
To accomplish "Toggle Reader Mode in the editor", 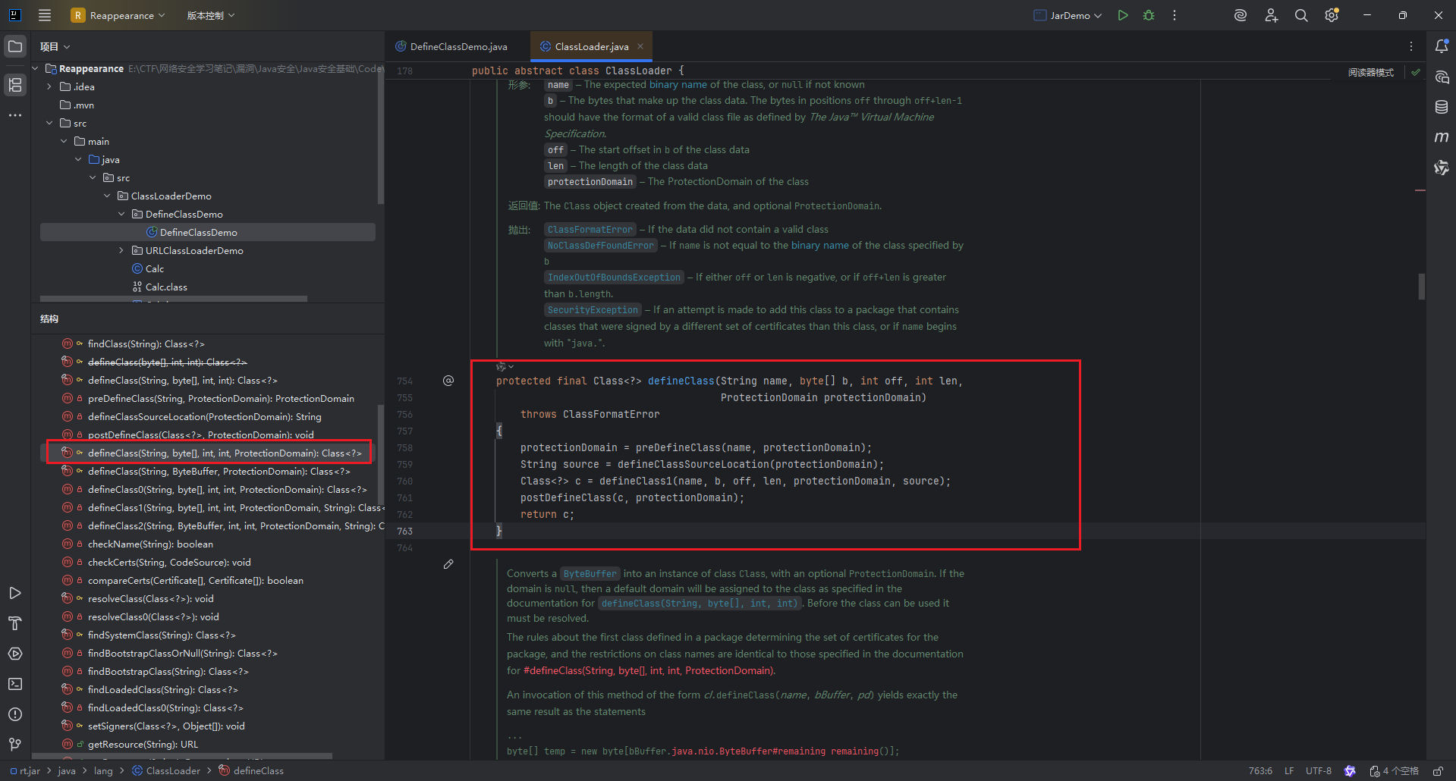I will pyautogui.click(x=1370, y=73).
